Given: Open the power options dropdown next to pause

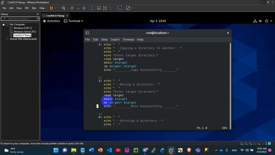Looking at the screenshot, I should point(55,8).
